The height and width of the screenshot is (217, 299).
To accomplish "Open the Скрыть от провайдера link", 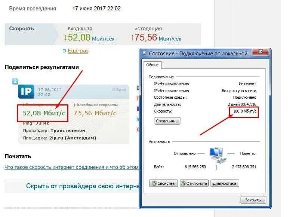I will pos(83,186).
